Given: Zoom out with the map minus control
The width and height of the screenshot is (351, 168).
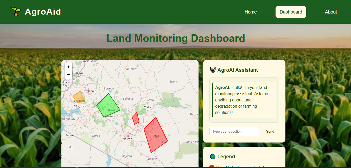Looking at the screenshot, I should 68,75.
